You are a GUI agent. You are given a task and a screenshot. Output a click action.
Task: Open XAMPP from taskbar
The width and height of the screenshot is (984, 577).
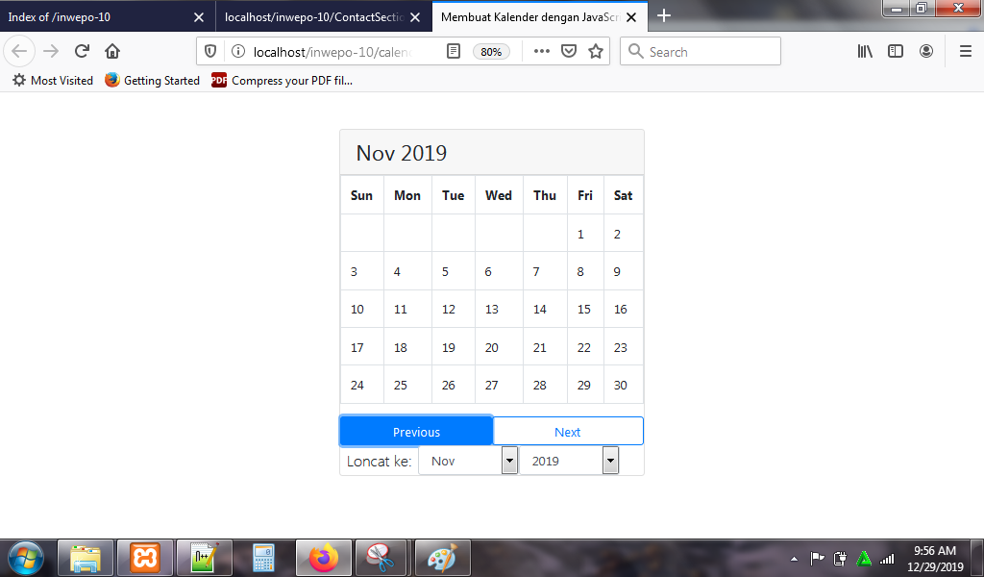pyautogui.click(x=145, y=558)
